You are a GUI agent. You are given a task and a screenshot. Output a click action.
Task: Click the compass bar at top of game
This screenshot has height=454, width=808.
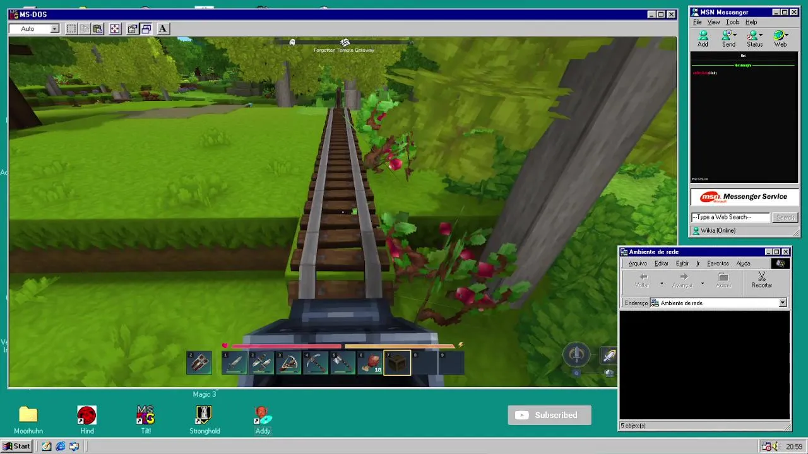pos(344,42)
